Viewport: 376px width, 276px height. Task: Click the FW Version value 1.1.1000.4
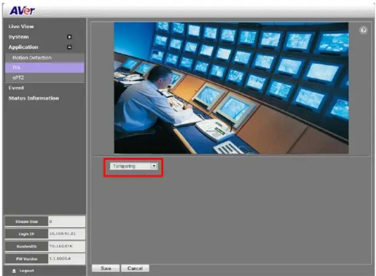coord(67,259)
